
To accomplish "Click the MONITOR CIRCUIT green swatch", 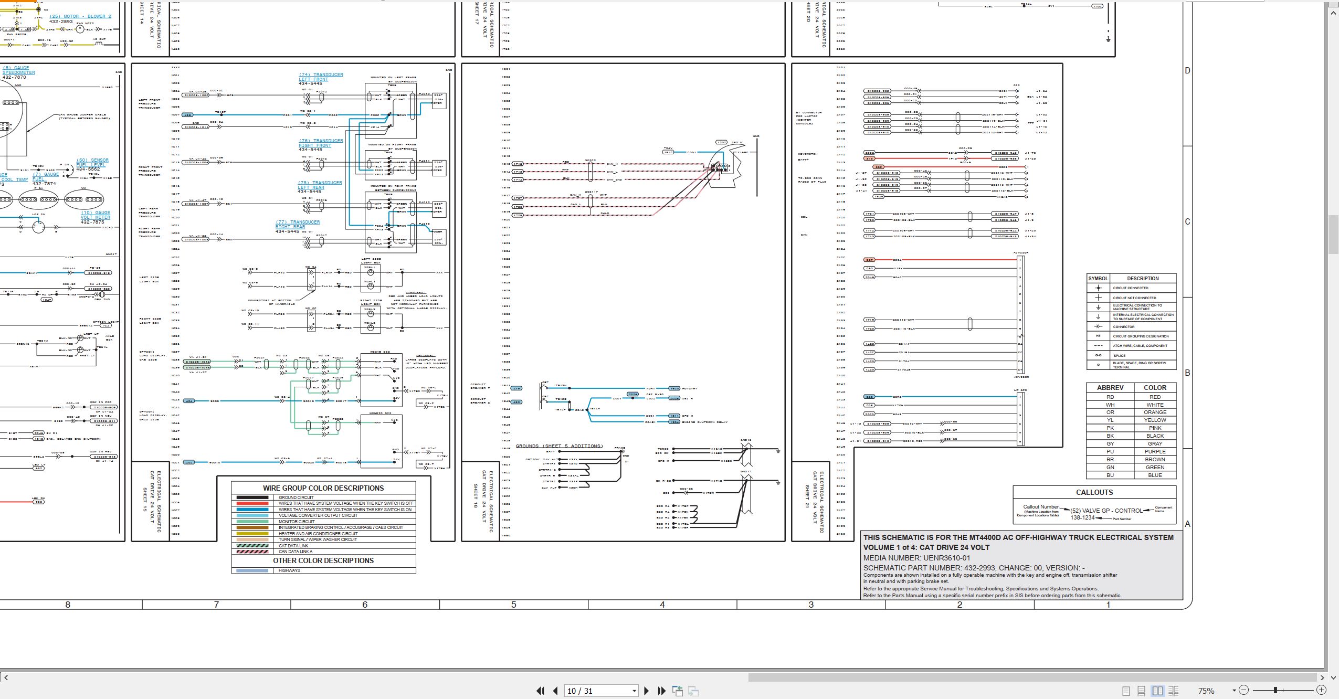I will point(252,522).
